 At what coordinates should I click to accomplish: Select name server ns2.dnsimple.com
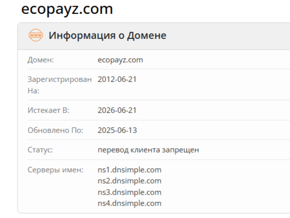pyautogui.click(x=129, y=181)
